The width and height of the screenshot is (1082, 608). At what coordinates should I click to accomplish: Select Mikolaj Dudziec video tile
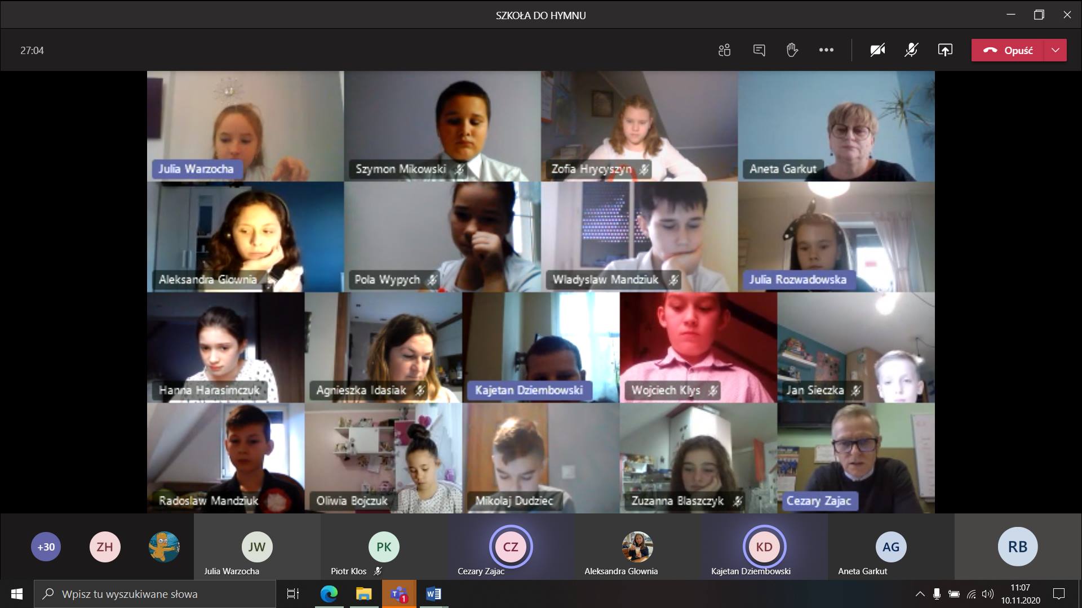(541, 458)
